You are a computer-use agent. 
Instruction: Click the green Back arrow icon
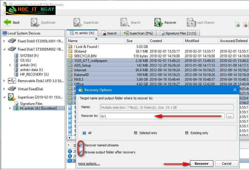[x=8, y=22]
